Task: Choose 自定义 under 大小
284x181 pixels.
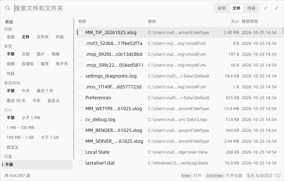Action: (13, 147)
